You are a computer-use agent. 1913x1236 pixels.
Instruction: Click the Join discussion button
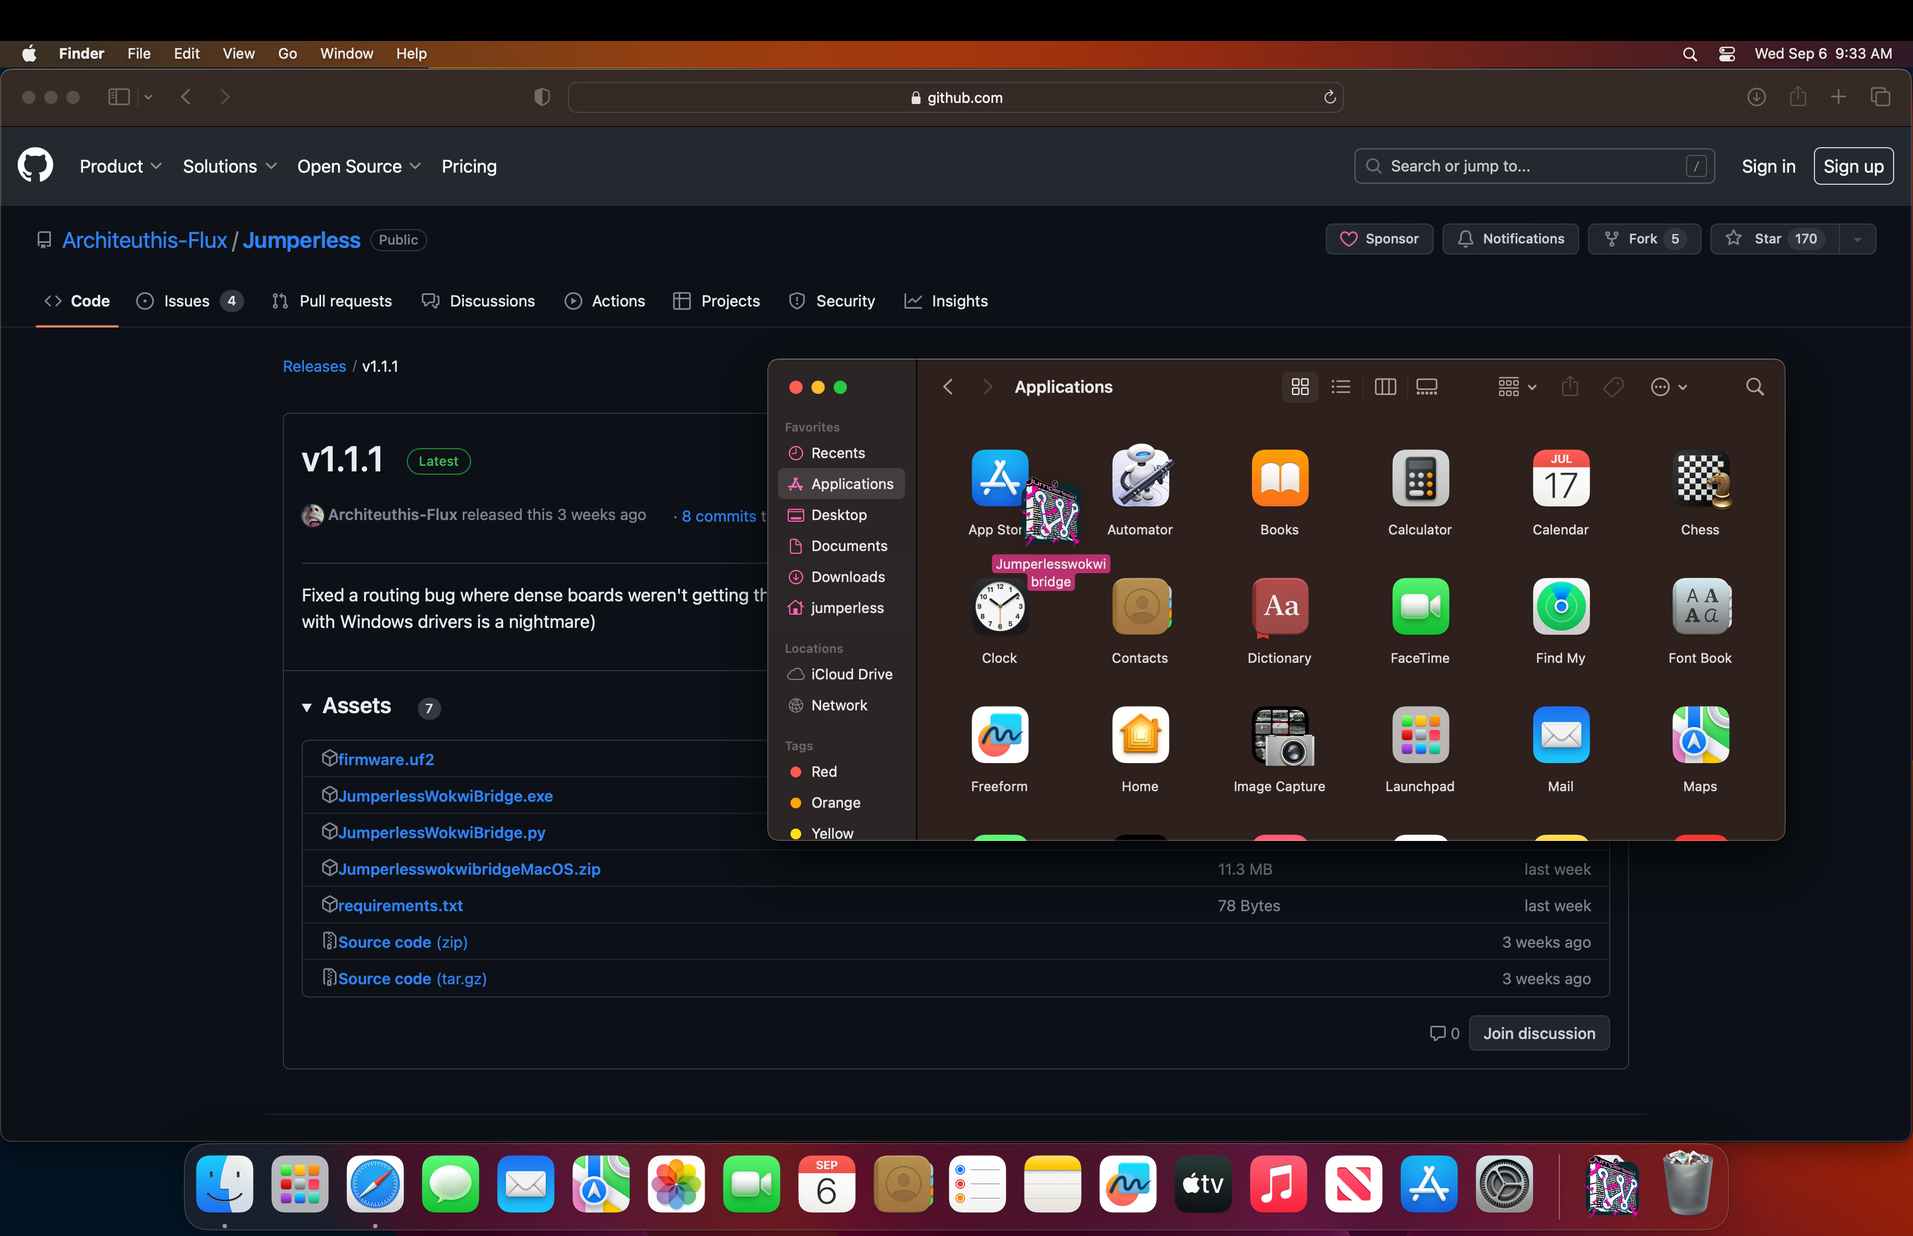[1539, 1034]
